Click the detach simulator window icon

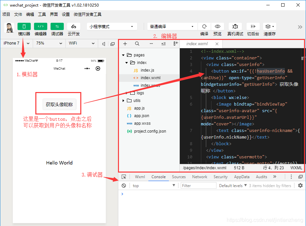(x=112, y=44)
